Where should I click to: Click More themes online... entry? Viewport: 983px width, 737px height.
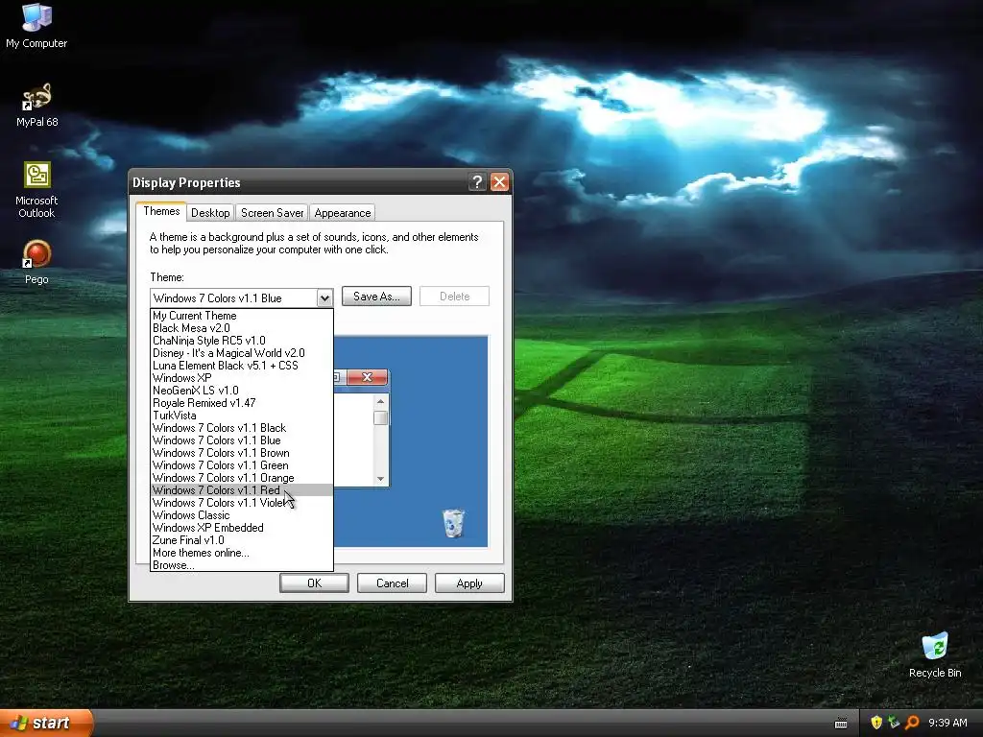[x=242, y=553]
